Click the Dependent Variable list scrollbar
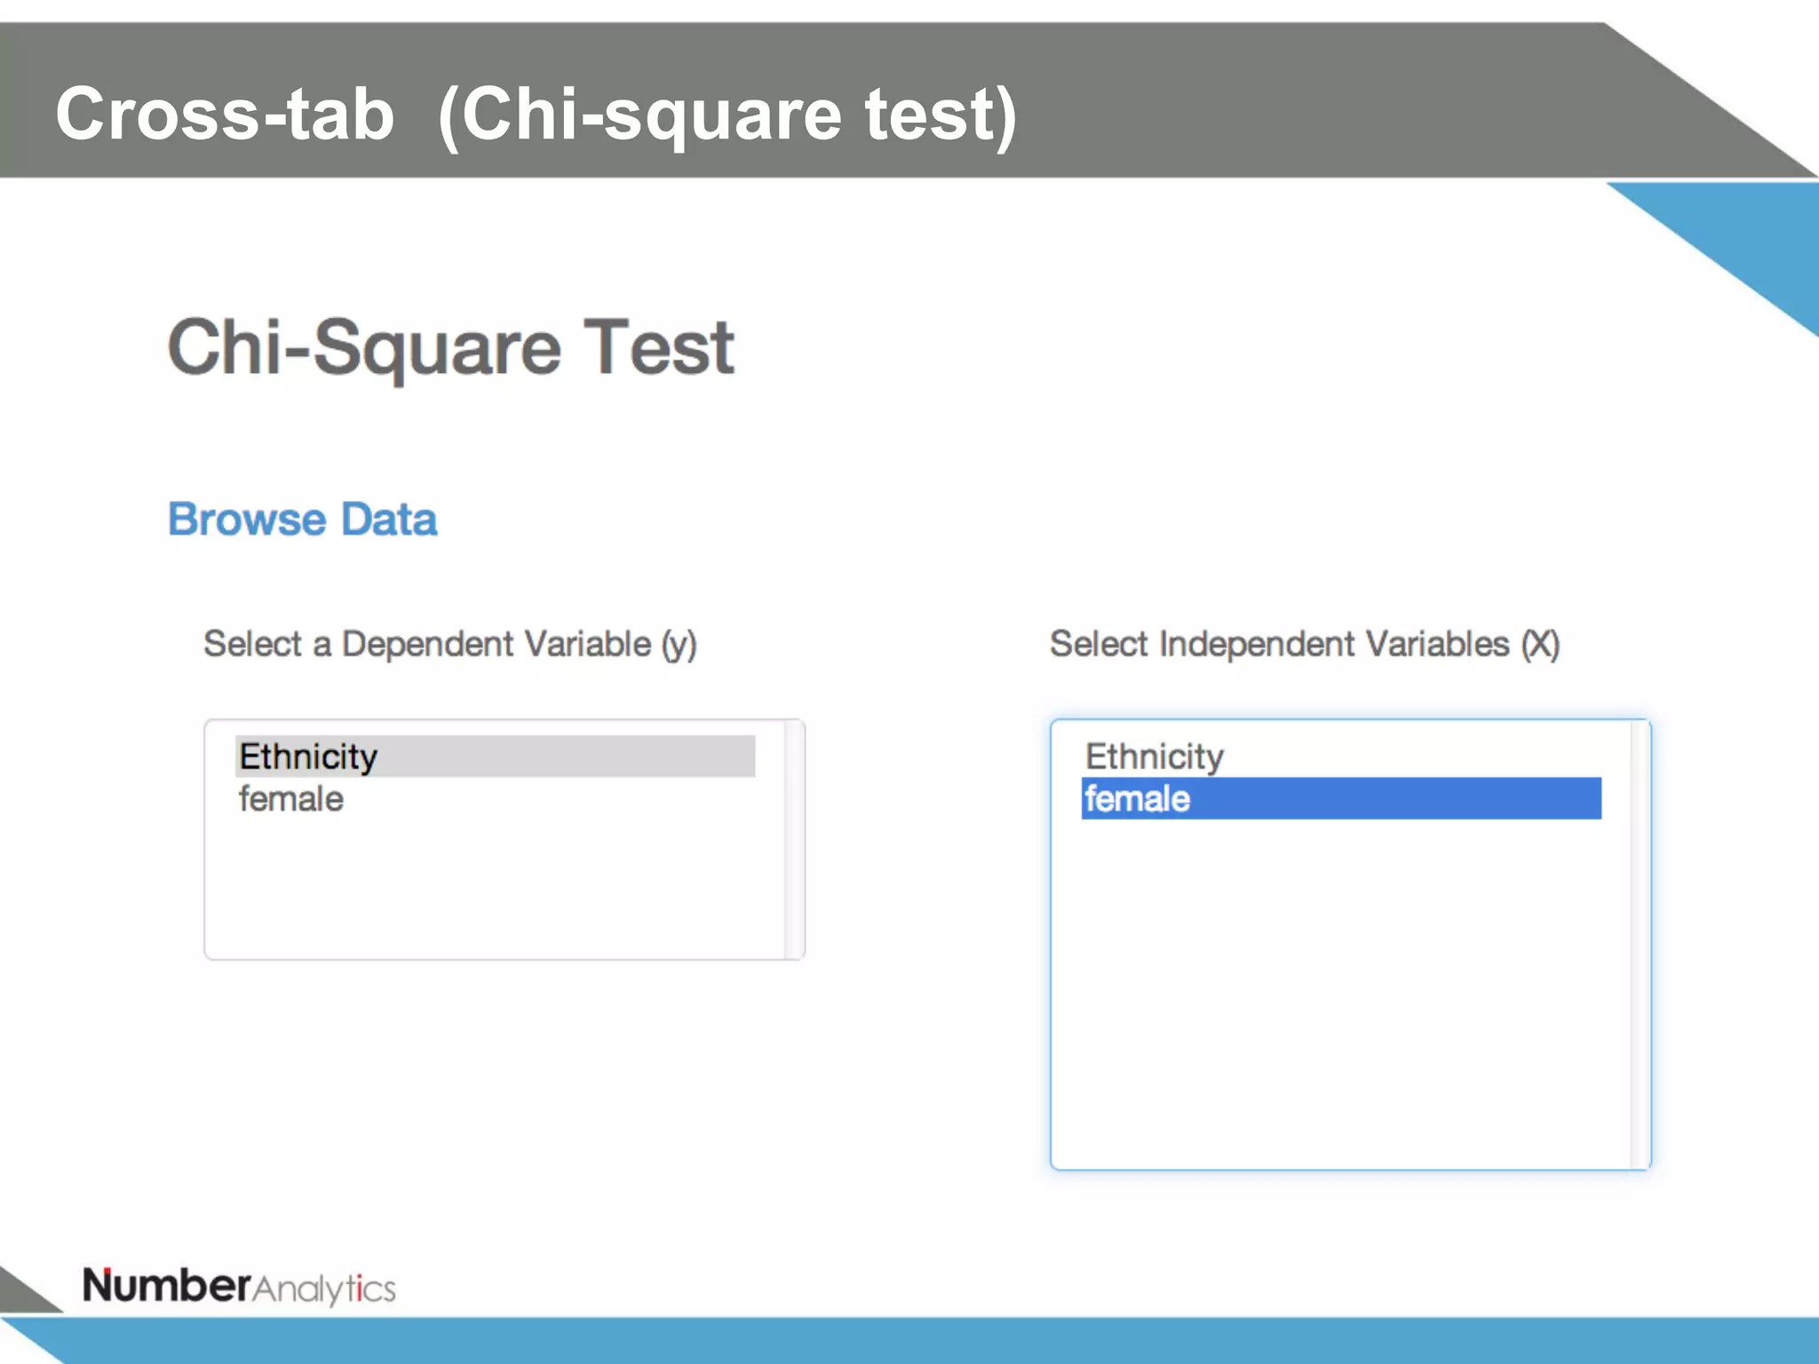Viewport: 1819px width, 1364px height. pyautogui.click(x=794, y=839)
